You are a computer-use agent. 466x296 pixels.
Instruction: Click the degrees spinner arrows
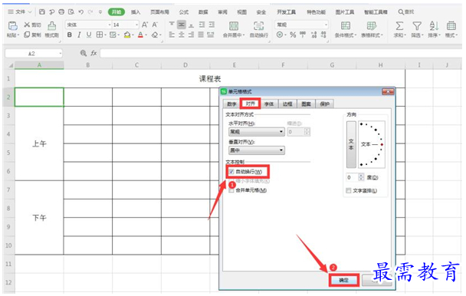click(361, 177)
